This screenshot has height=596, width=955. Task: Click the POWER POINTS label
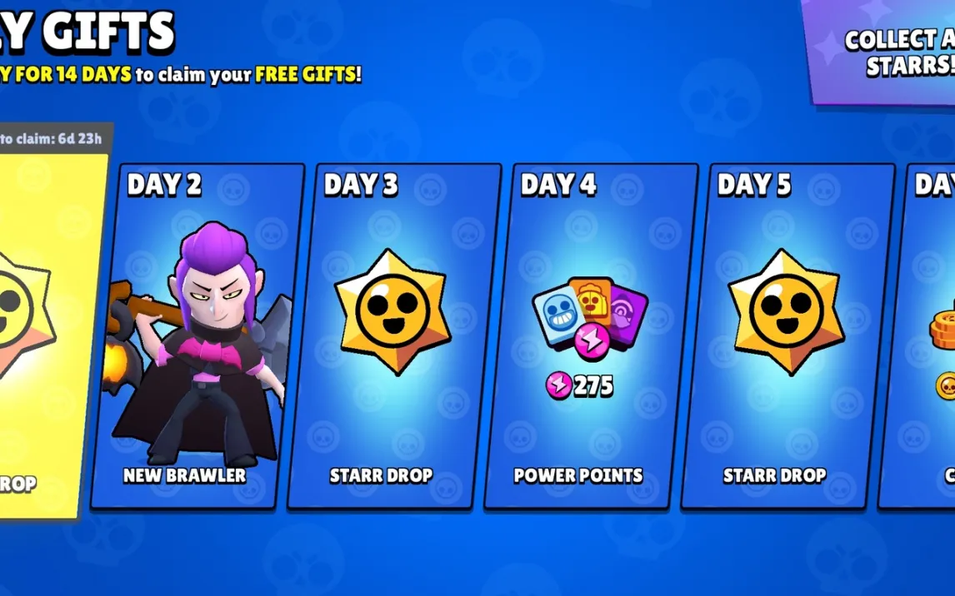tap(578, 475)
